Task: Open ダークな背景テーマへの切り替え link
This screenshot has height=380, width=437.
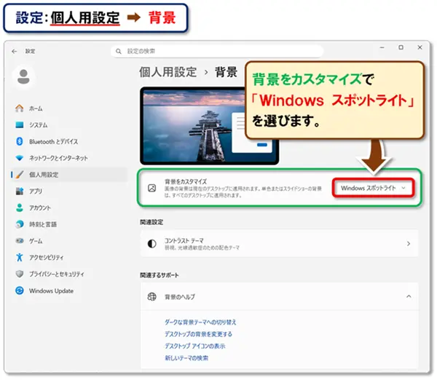Action: tap(200, 322)
